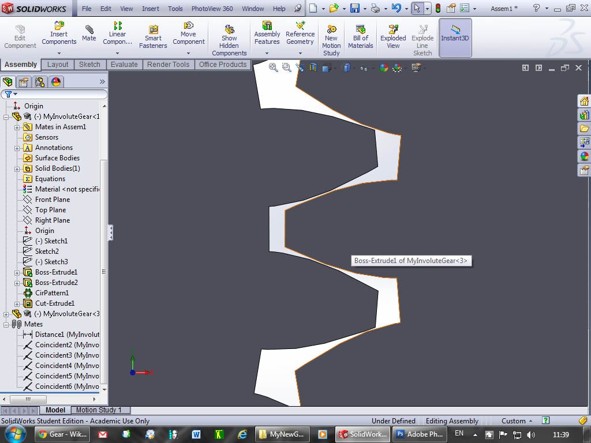Click the Insert Components tool
591x443 pixels.
[59, 34]
